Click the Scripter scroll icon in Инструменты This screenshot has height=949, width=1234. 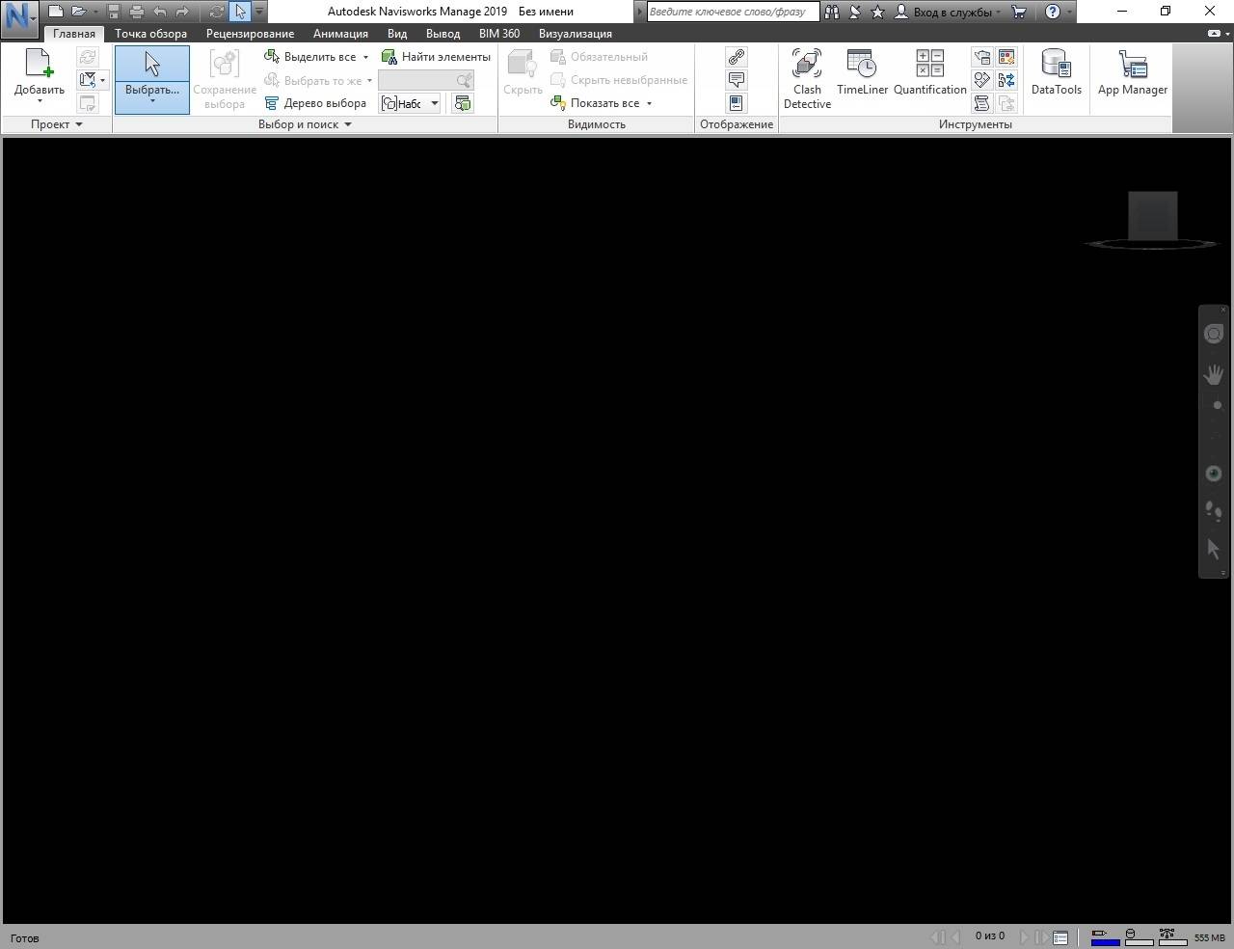click(x=981, y=103)
